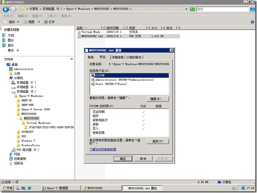This screenshot has height=193, width=257.
Task: Click the Back navigation arrow in Explorer
Action: [6, 9]
